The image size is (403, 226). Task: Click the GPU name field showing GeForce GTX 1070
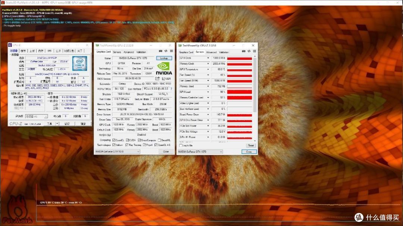tap(133, 58)
